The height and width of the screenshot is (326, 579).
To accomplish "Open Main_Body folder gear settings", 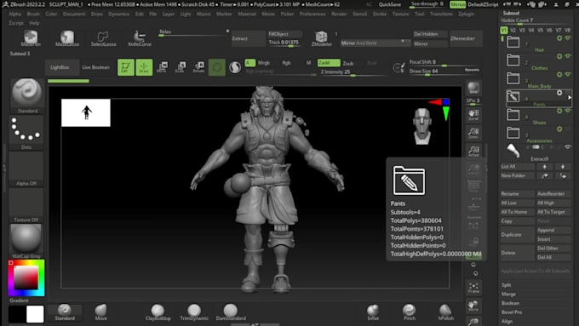I will coord(559,74).
